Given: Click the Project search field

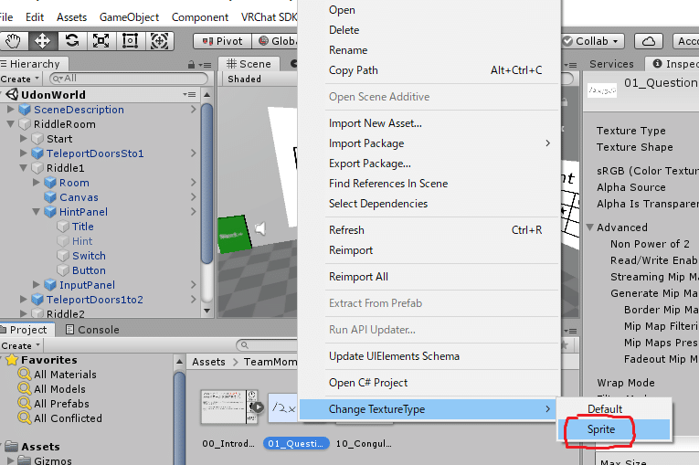Looking at the screenshot, I should (x=268, y=345).
